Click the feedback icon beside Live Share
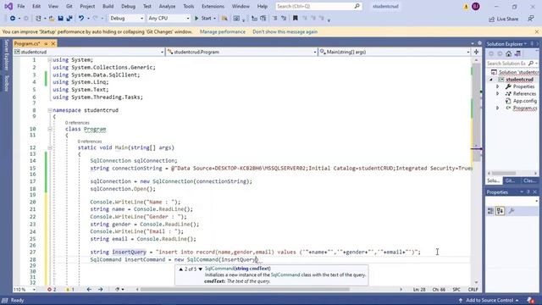 531,19
